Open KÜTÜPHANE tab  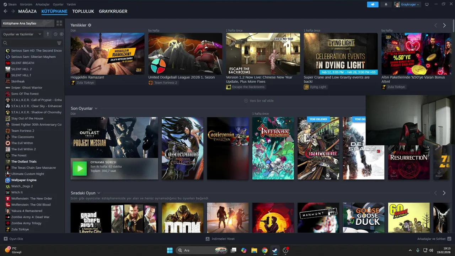pos(54,11)
